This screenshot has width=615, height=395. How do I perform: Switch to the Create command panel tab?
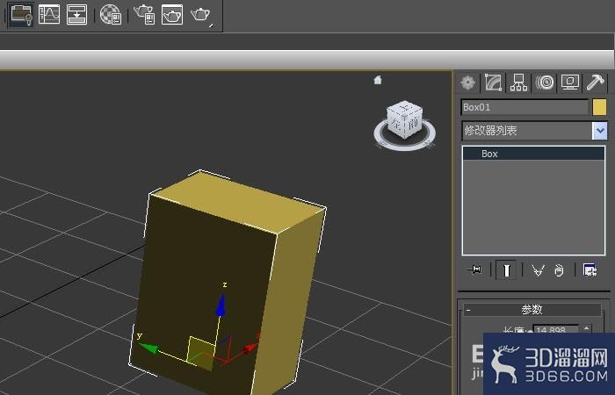468,83
